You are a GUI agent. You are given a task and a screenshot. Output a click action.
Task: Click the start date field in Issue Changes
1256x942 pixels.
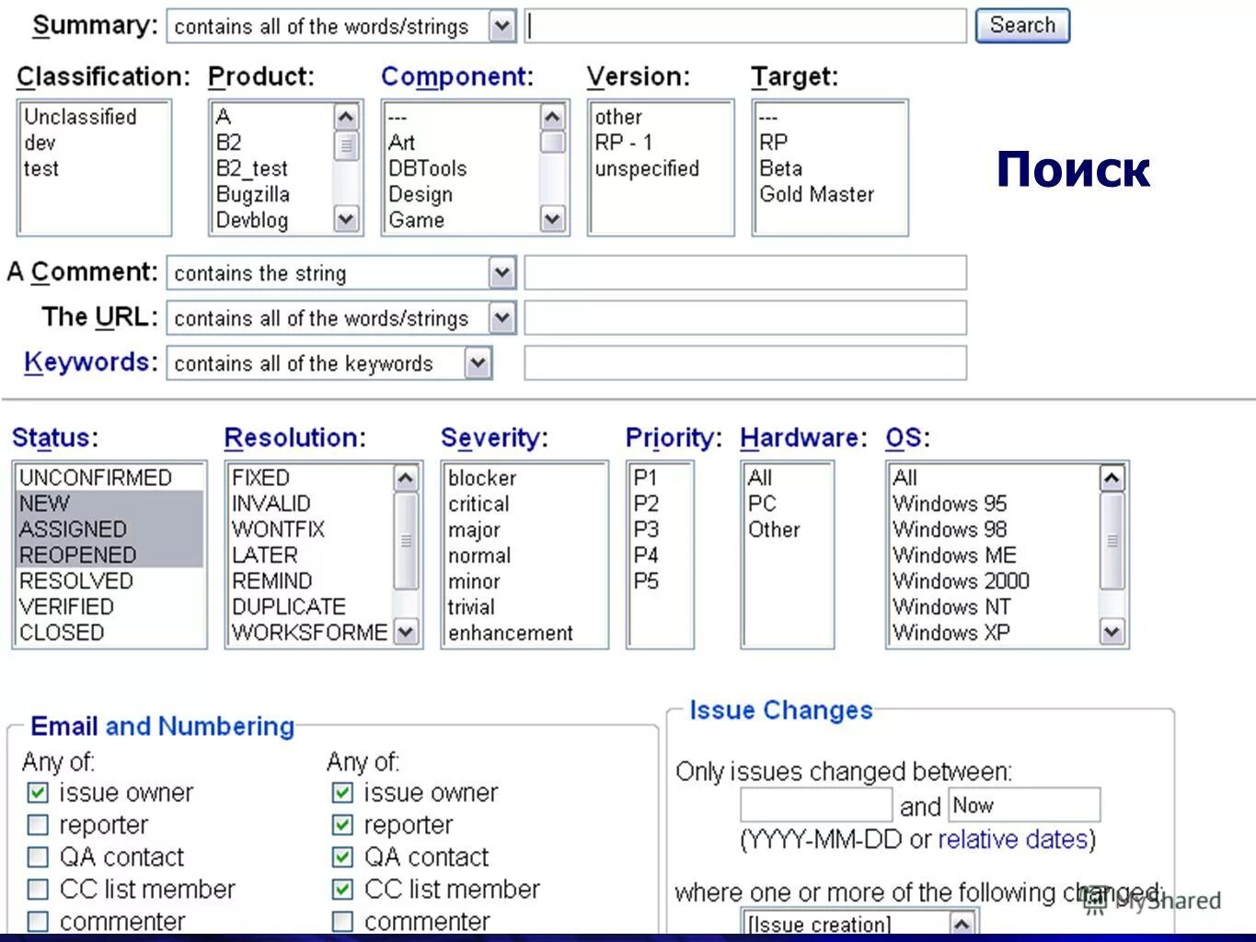pyautogui.click(x=816, y=805)
